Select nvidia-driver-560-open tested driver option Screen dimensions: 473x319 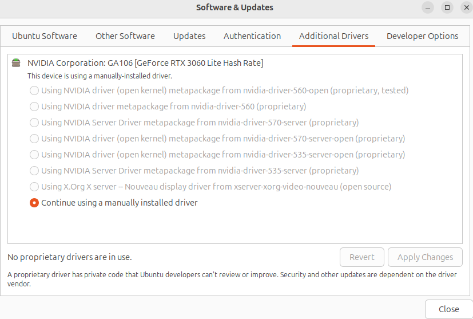tap(34, 90)
